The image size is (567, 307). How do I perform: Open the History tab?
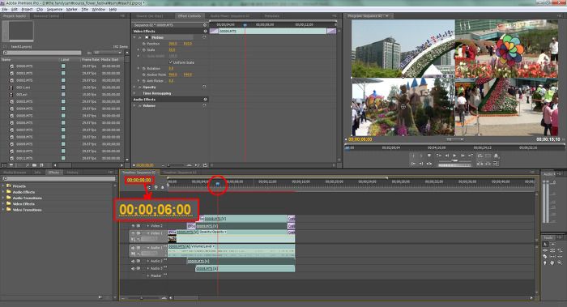point(72,172)
